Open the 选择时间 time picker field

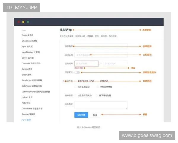[x=115, y=63]
